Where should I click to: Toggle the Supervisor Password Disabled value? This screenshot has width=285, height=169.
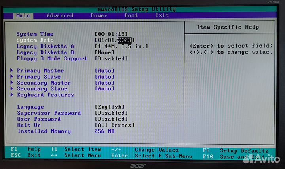pos(111,113)
